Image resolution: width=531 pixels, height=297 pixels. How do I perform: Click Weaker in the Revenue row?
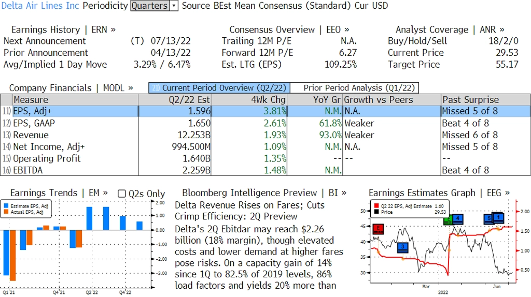click(x=359, y=135)
